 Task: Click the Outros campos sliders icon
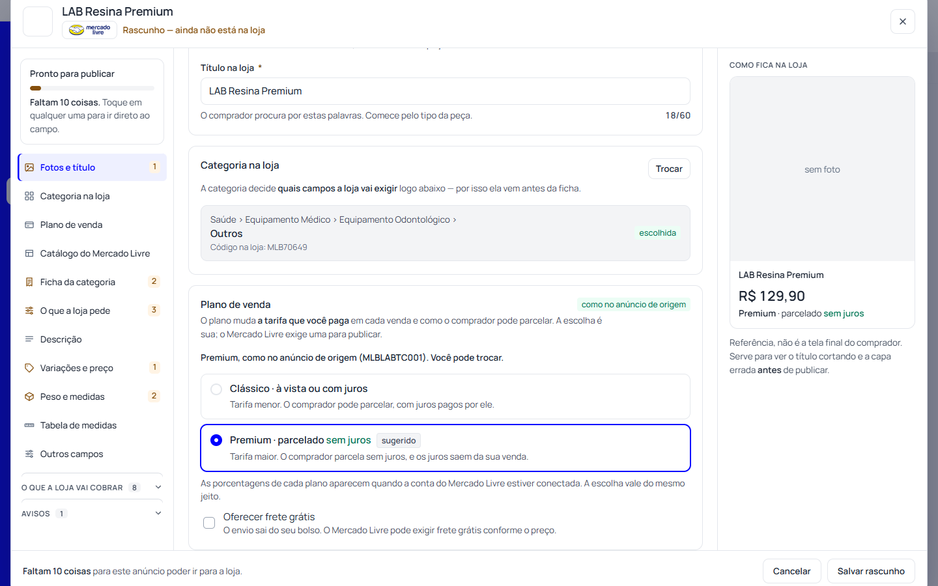coord(29,454)
